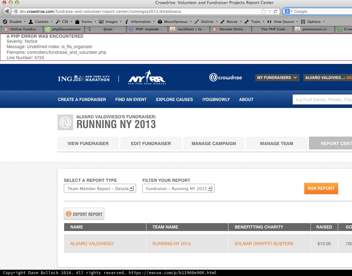
Task: Click the 'Line Number: 5725' error text
Action: (x=25, y=58)
